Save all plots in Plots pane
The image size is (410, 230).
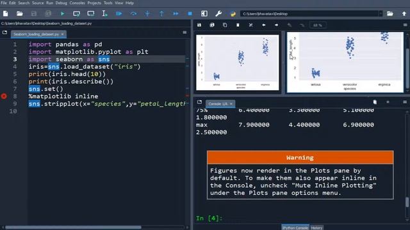click(212, 25)
